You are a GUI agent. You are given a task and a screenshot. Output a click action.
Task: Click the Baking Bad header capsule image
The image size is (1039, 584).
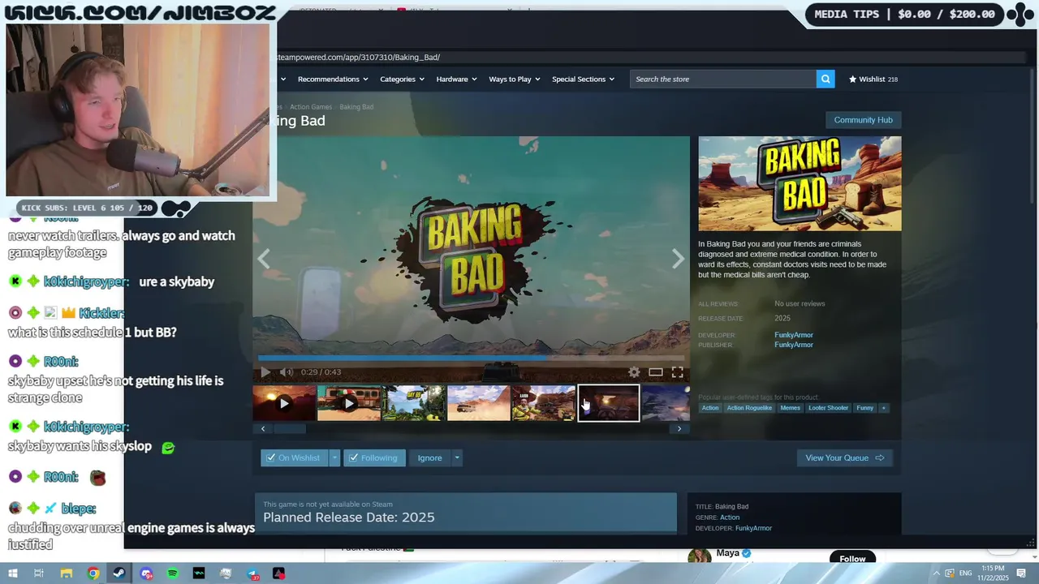click(800, 183)
